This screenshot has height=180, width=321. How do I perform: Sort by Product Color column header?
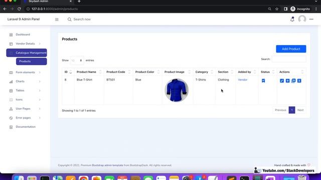tap(147, 72)
